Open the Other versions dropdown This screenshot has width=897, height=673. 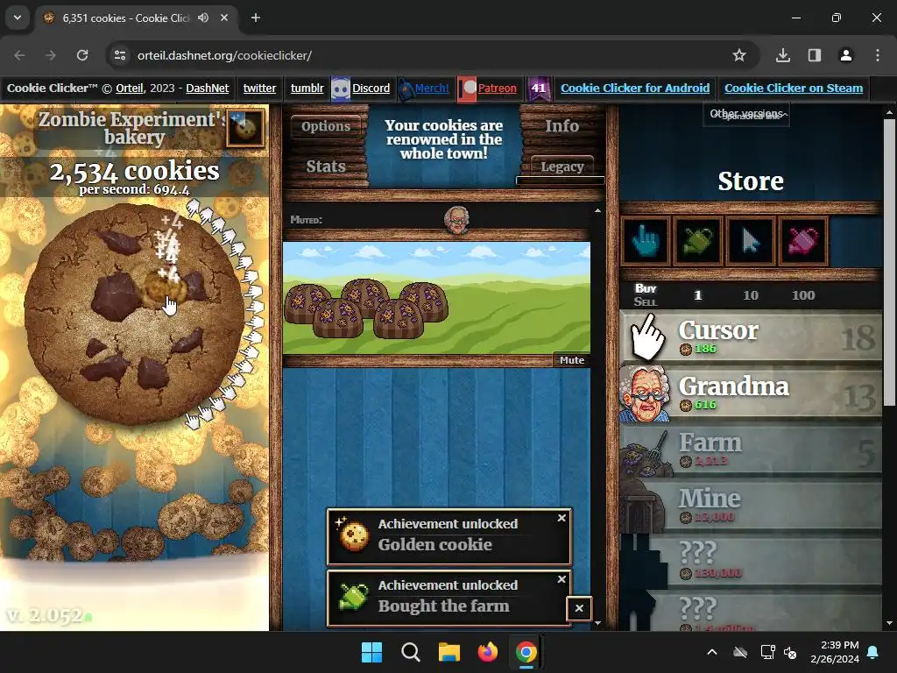[746, 114]
